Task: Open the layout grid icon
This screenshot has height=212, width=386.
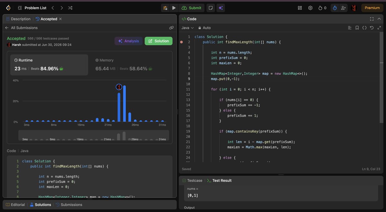Action: click(x=300, y=8)
